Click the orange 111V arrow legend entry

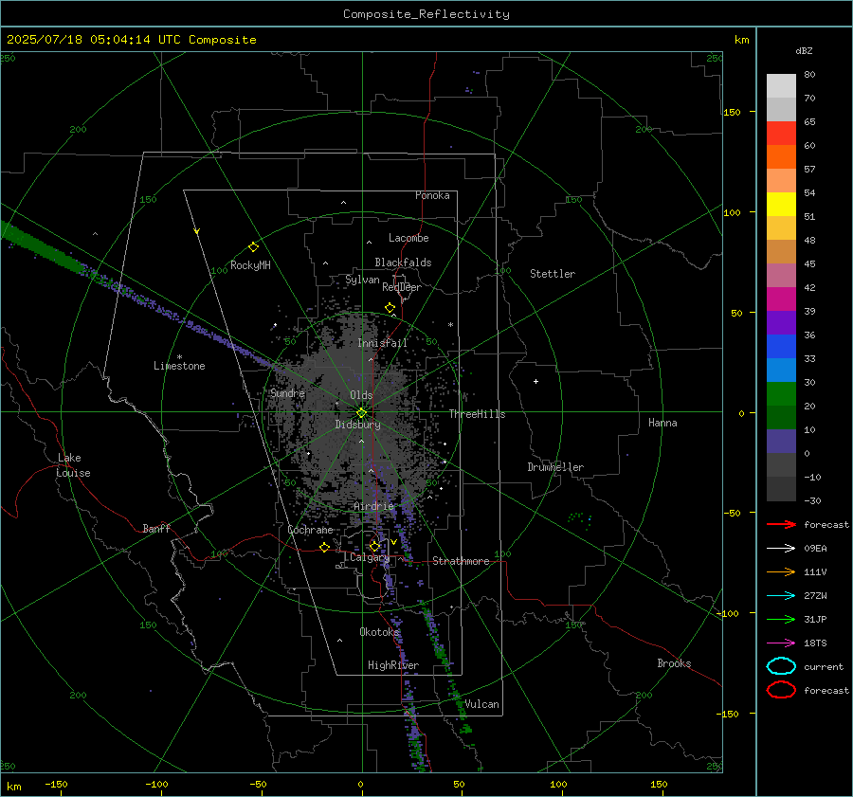(x=781, y=571)
